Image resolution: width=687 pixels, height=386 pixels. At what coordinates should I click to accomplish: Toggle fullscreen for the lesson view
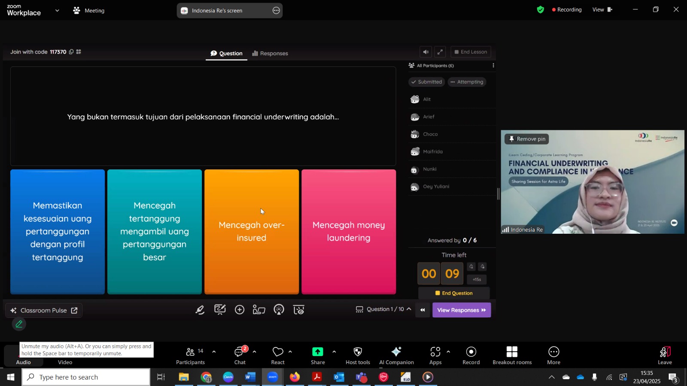click(440, 52)
